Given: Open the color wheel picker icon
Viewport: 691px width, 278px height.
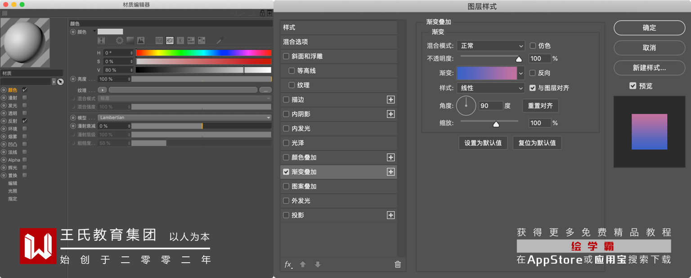Looking at the screenshot, I should (x=119, y=40).
